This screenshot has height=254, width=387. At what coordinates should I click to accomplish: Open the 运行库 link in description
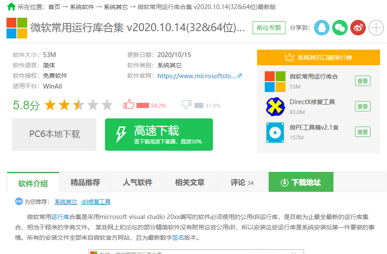pos(60,217)
